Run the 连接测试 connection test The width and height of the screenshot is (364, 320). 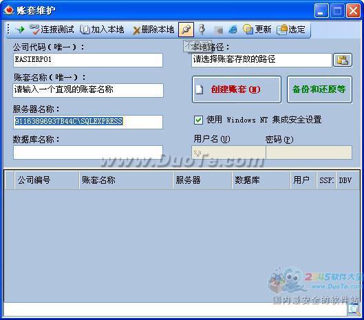tap(52, 30)
